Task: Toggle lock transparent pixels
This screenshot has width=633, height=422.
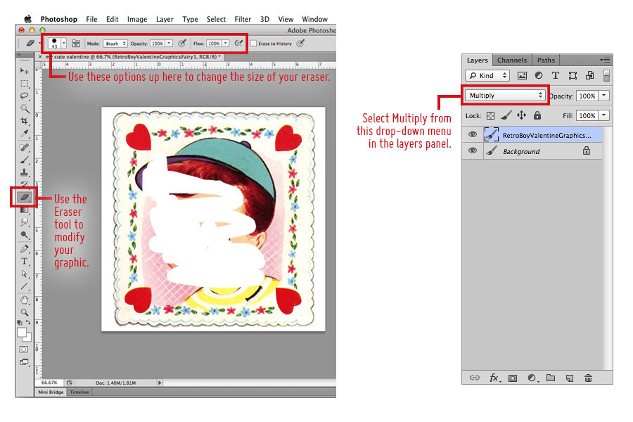Action: 490,116
